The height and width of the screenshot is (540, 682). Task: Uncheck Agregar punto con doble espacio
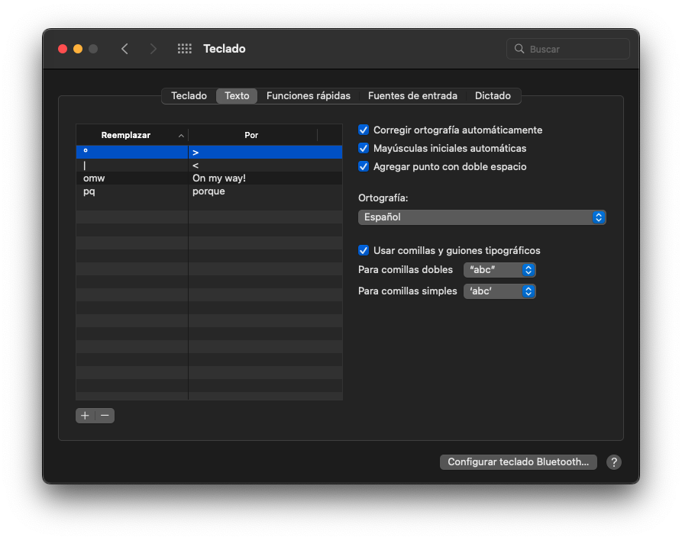point(364,166)
